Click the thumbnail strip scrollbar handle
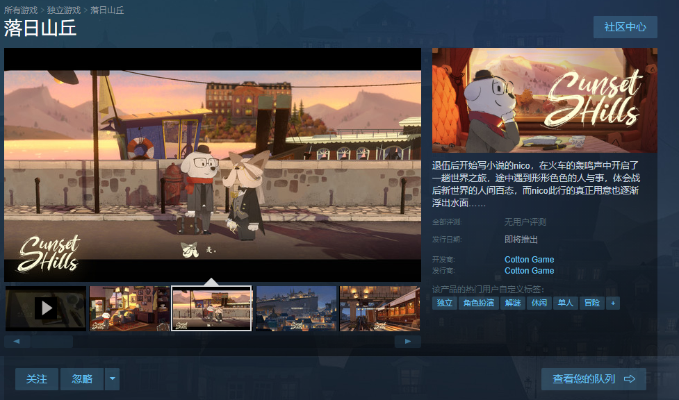679x400 pixels. tap(52, 341)
